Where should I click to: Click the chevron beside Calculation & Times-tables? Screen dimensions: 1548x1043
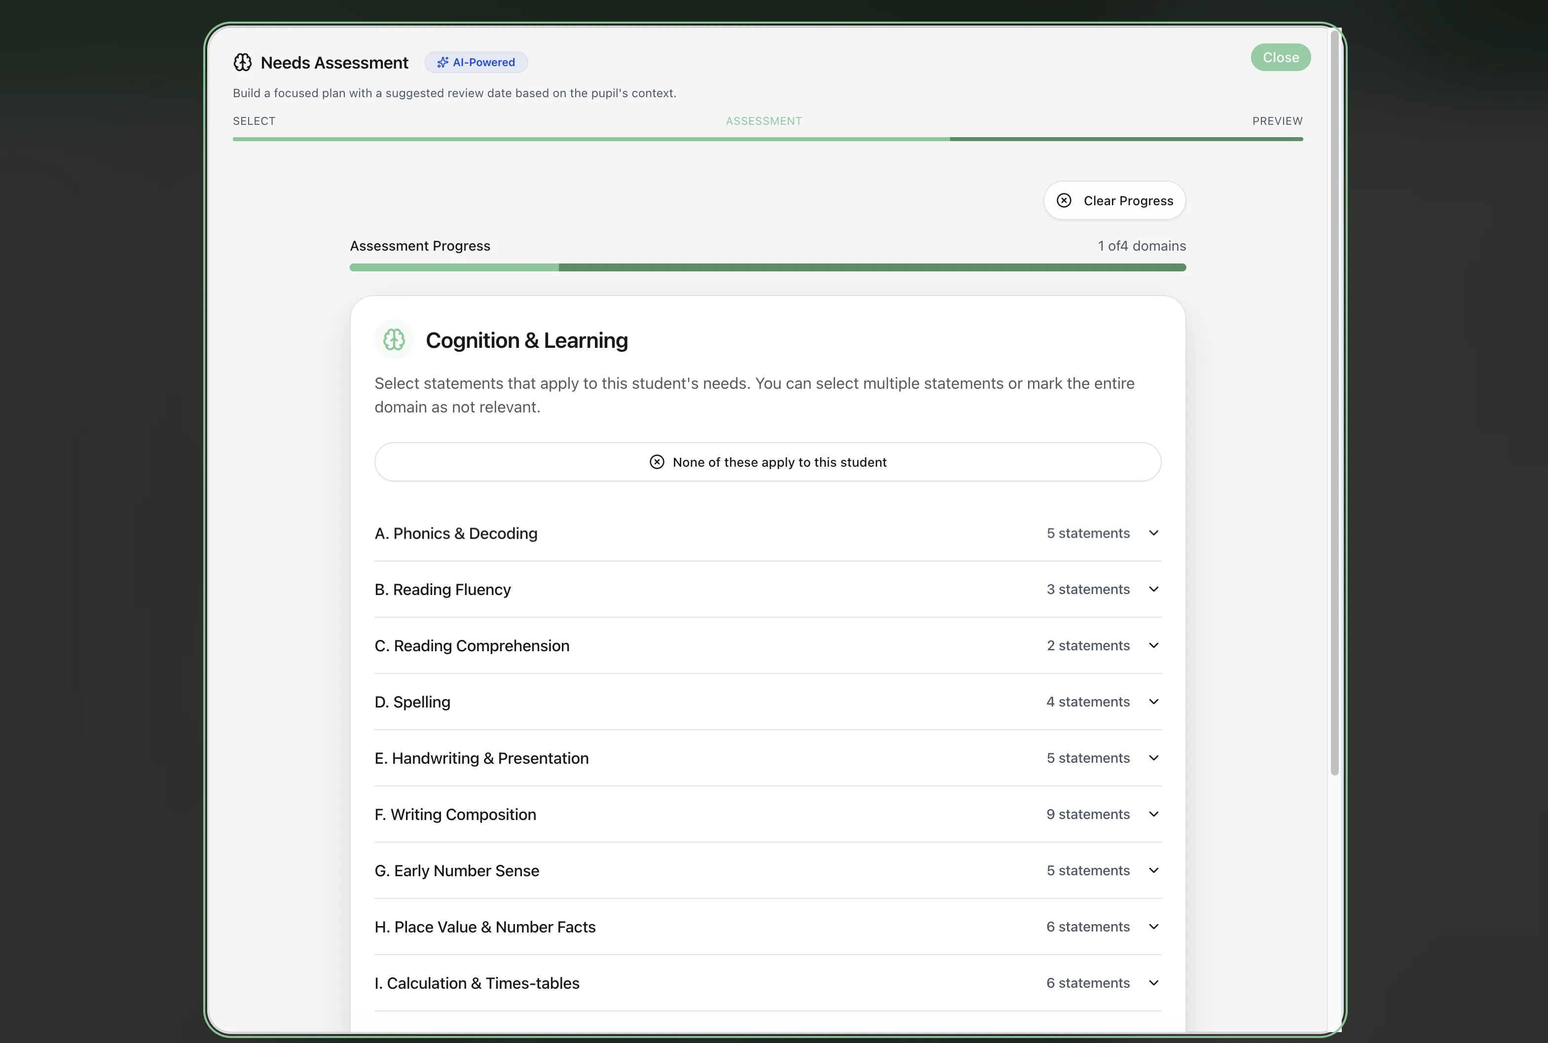pyautogui.click(x=1154, y=982)
